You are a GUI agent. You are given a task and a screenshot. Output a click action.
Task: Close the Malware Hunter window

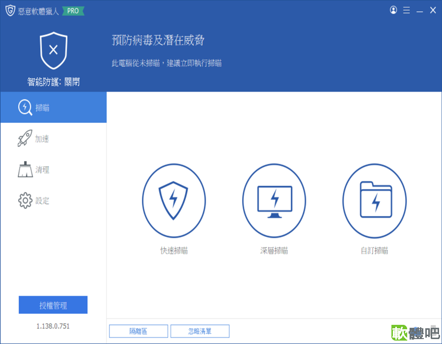click(433, 10)
